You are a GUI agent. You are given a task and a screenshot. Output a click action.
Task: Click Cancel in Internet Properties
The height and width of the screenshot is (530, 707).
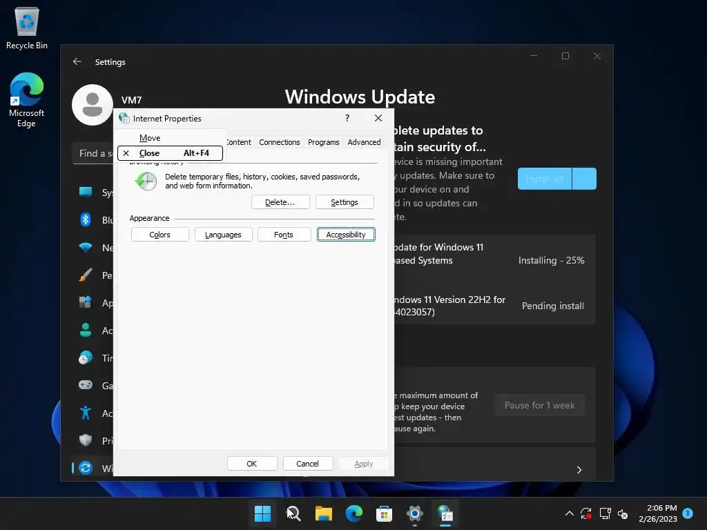coord(308,464)
